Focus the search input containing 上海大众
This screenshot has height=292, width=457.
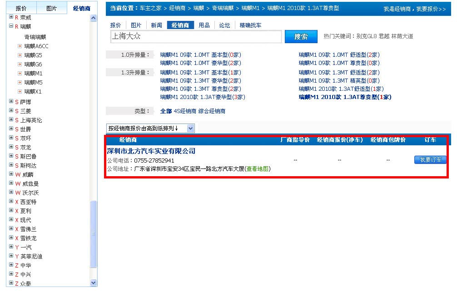[x=196, y=36]
